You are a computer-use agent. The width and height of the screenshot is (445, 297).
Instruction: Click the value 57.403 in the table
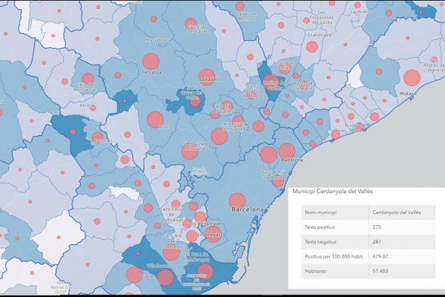click(x=380, y=271)
